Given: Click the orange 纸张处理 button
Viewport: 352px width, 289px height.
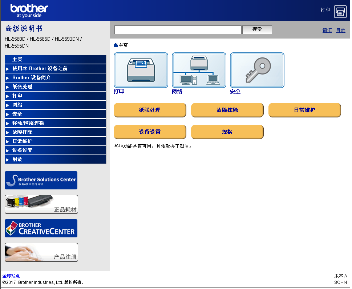Looking at the screenshot, I should (x=150, y=110).
